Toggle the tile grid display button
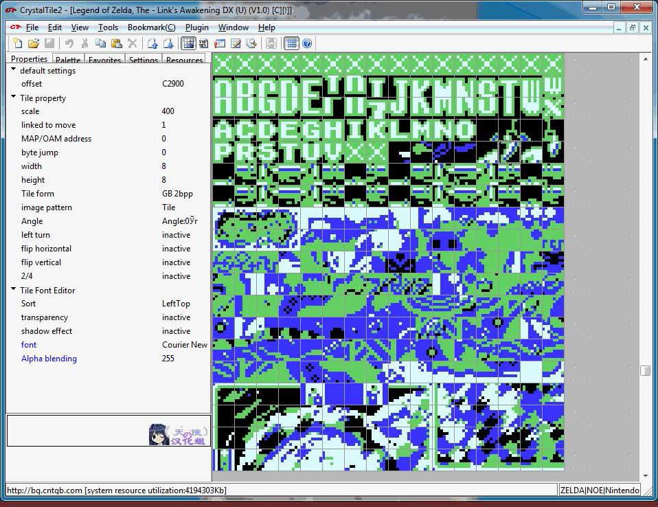 tap(291, 43)
